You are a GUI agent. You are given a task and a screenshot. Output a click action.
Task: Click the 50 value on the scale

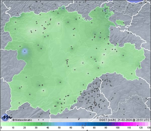click(x=59, y=128)
